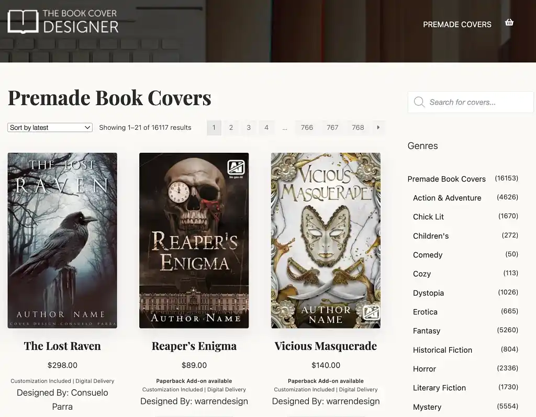Click the $89.00 price text
The image size is (536, 417).
[x=194, y=365]
